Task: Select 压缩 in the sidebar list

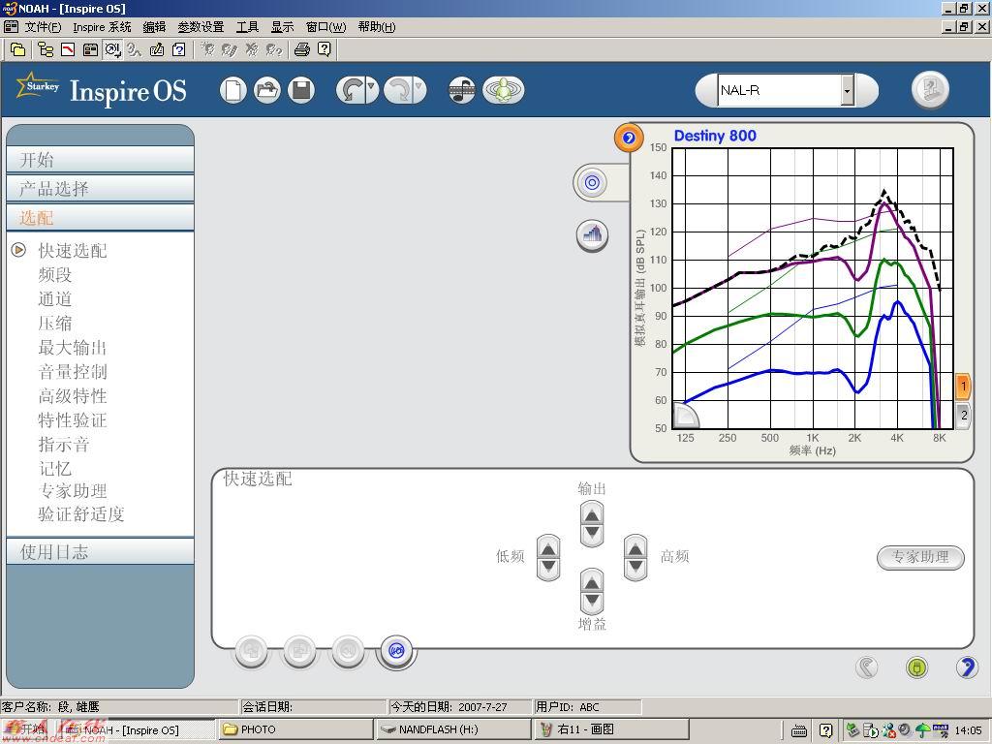Action: (55, 323)
